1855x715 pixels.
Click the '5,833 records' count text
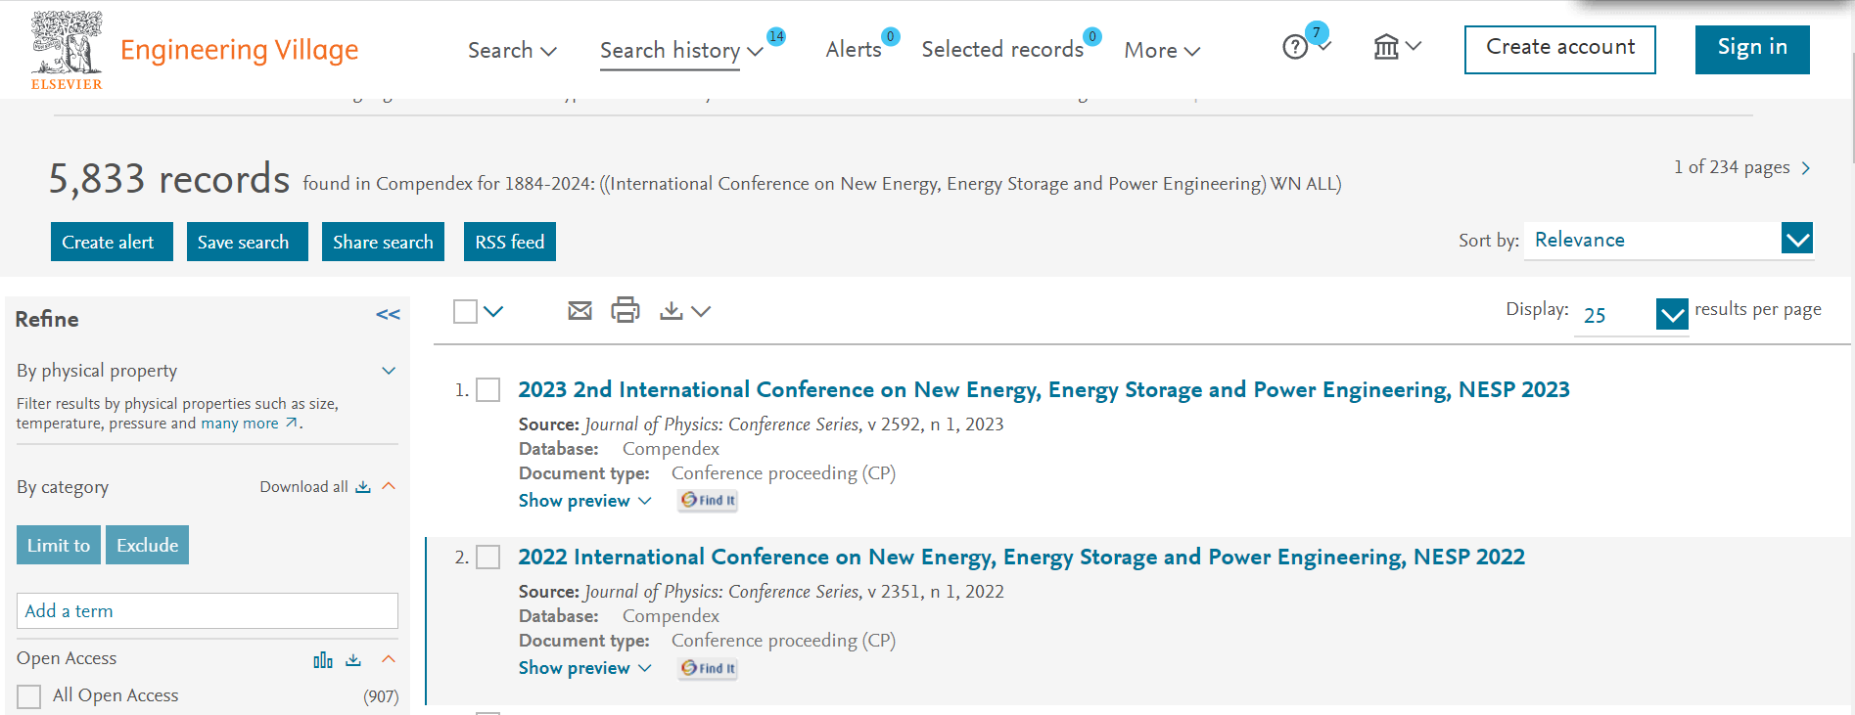click(x=169, y=180)
